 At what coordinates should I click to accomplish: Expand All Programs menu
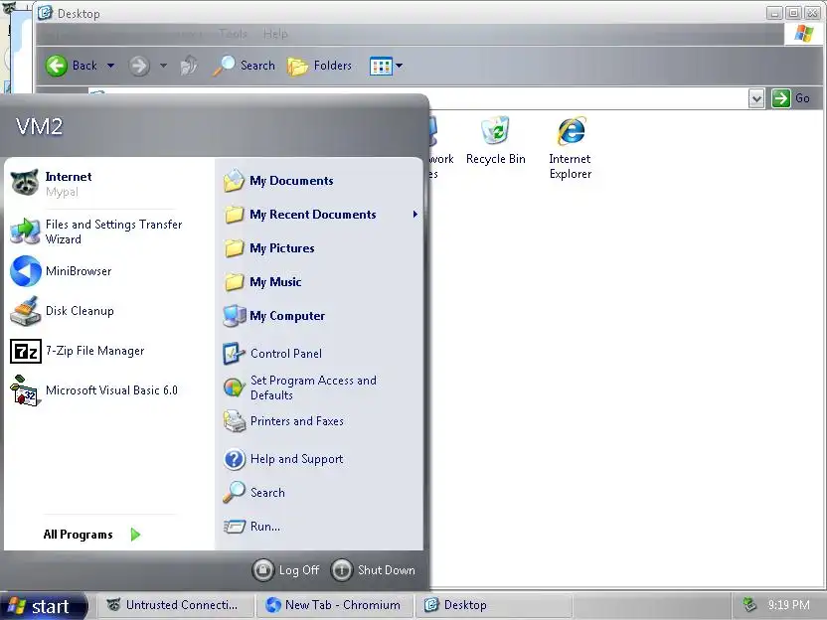91,535
